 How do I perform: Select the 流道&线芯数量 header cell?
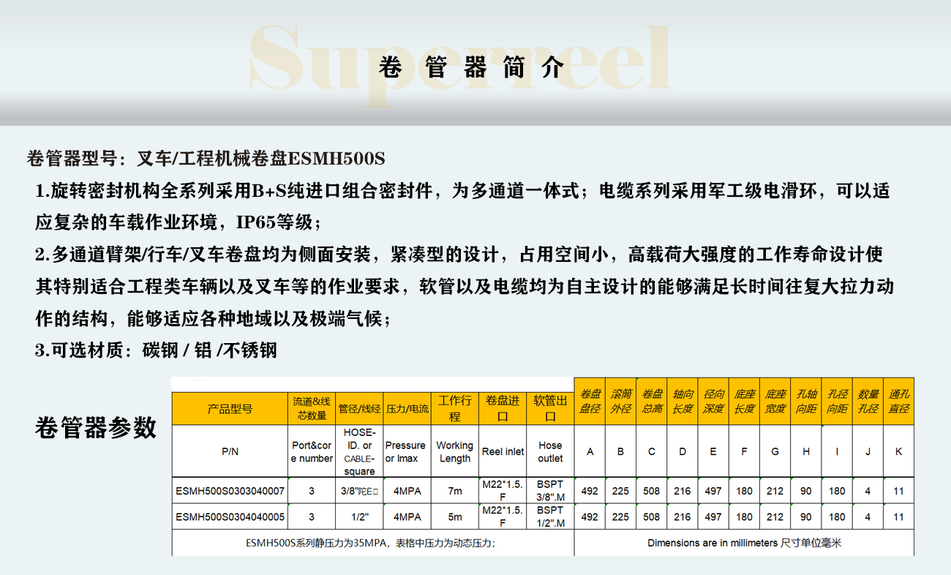click(x=312, y=409)
